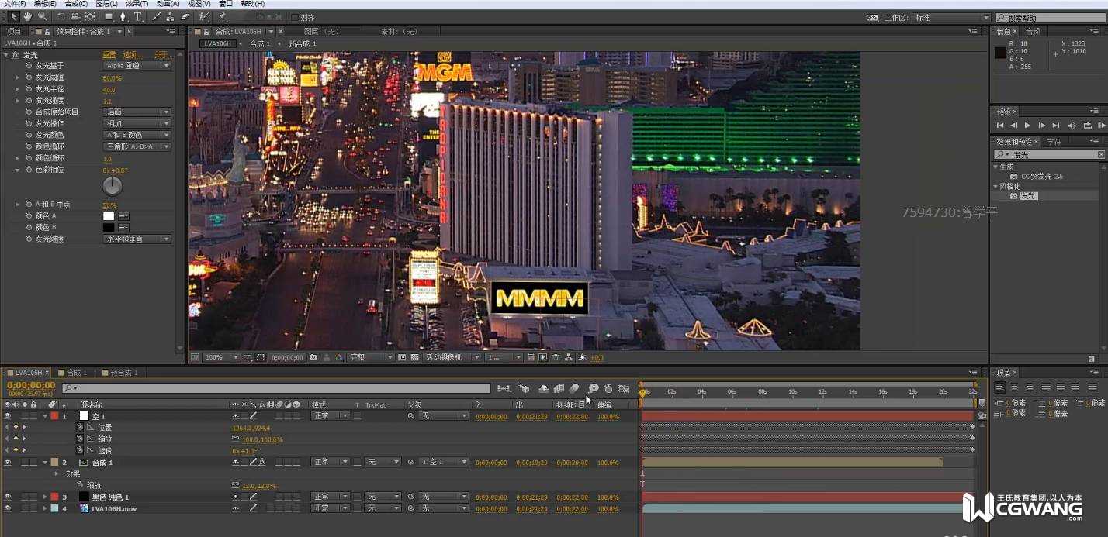Open 工作区 标准 workspace dropdown
The image size is (1108, 537).
[952, 17]
